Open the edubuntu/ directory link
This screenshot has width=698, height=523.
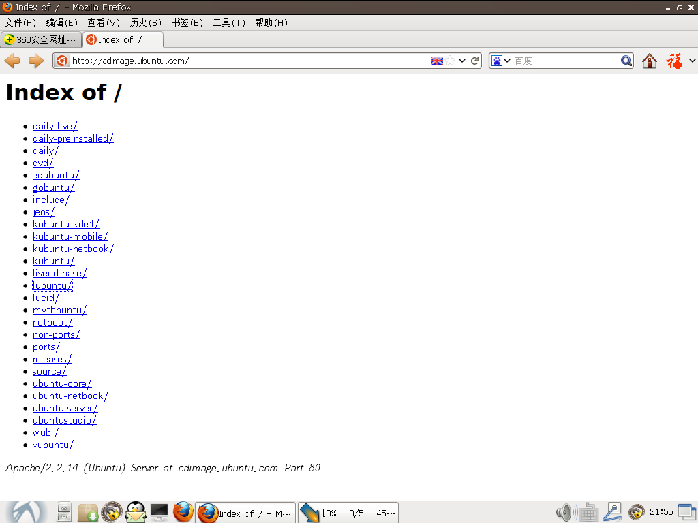[56, 175]
